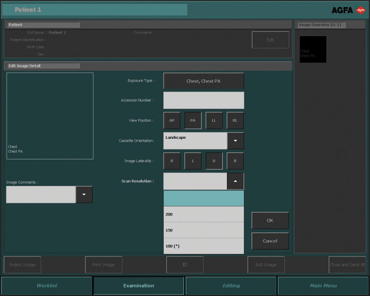Set image laterality to L
Image resolution: width=370 pixels, height=296 pixels.
(193, 161)
